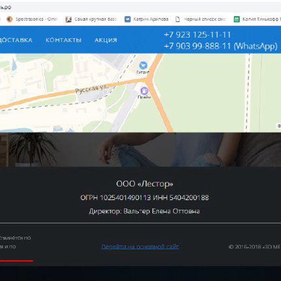Click the Директор: Вальтер Елена Оттовна line
Viewport: 281px width, 281px height.
coord(144,211)
